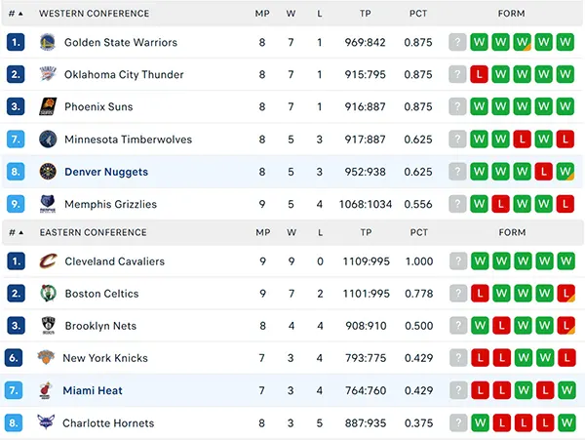
Task: Click the Cleveland Cavaliers logo
Action: (x=48, y=261)
